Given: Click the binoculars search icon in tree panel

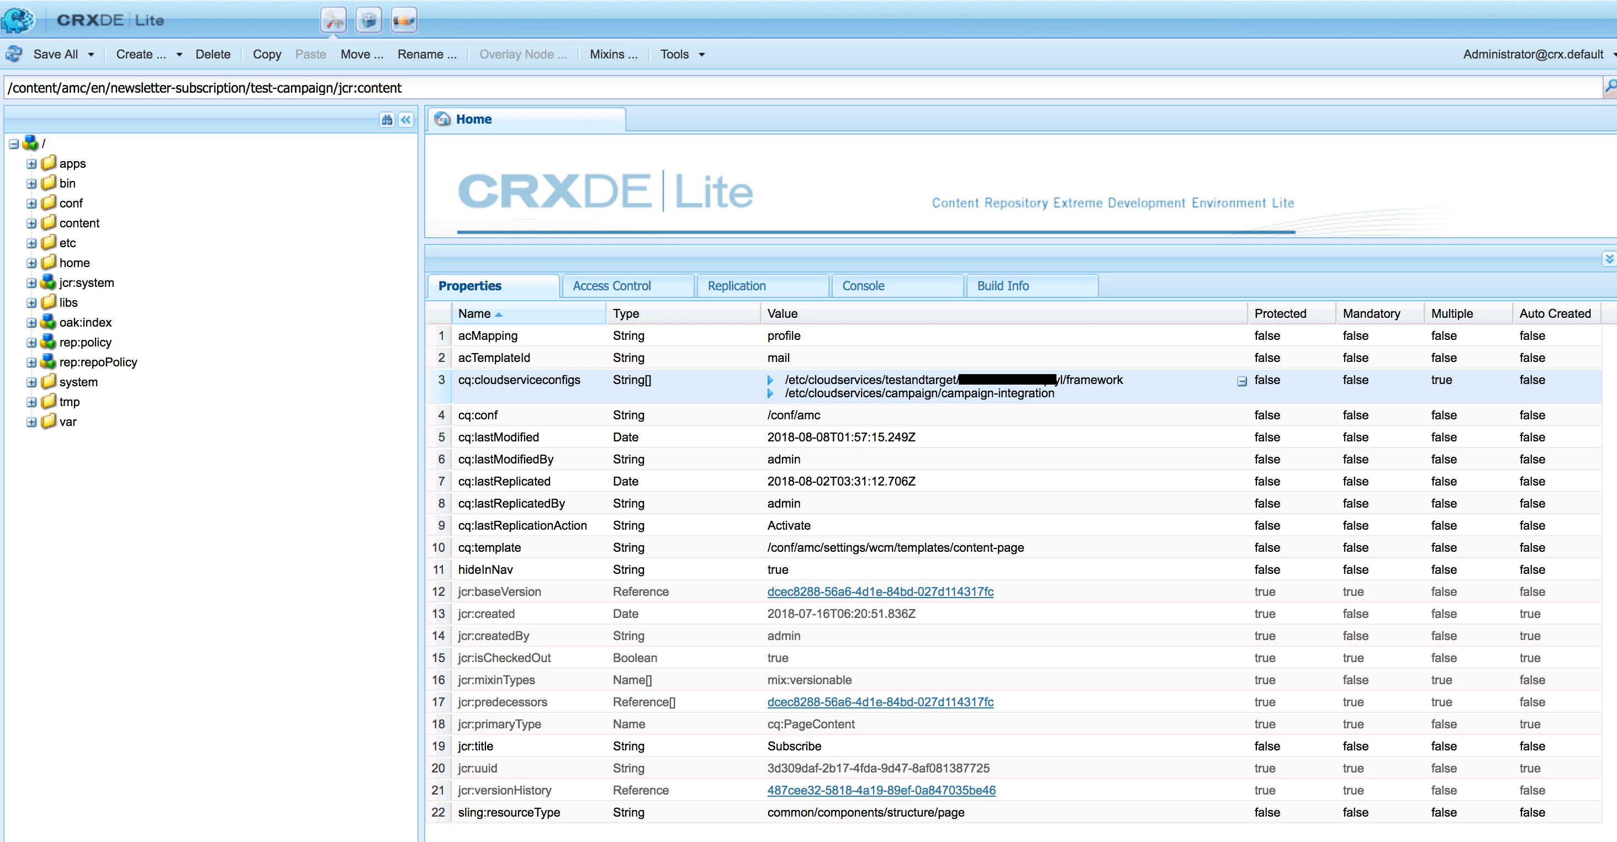Looking at the screenshot, I should pos(387,120).
